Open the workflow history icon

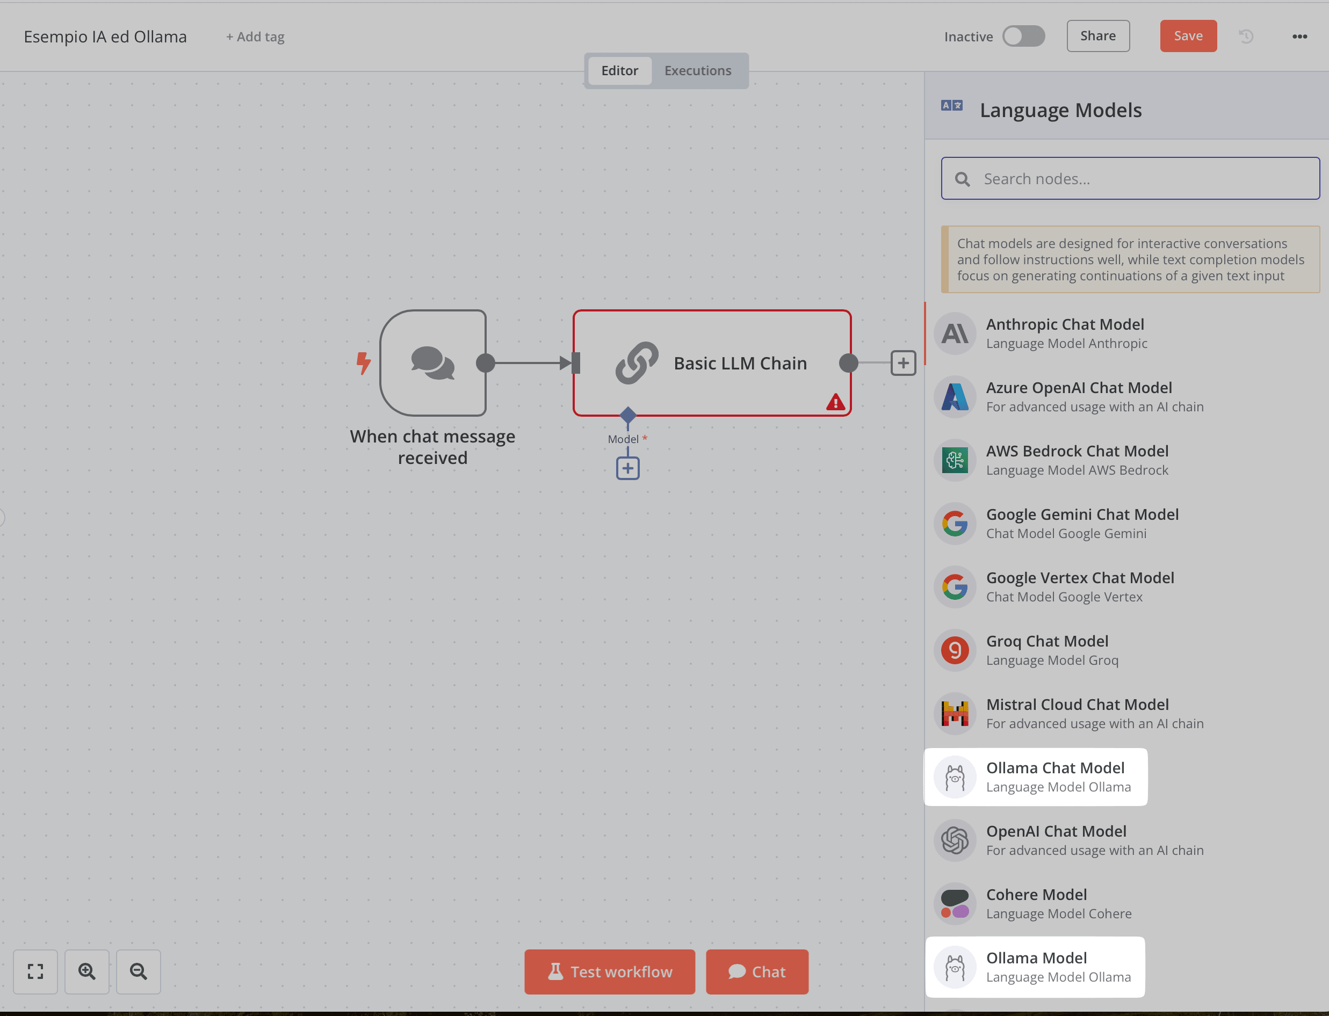(x=1246, y=37)
